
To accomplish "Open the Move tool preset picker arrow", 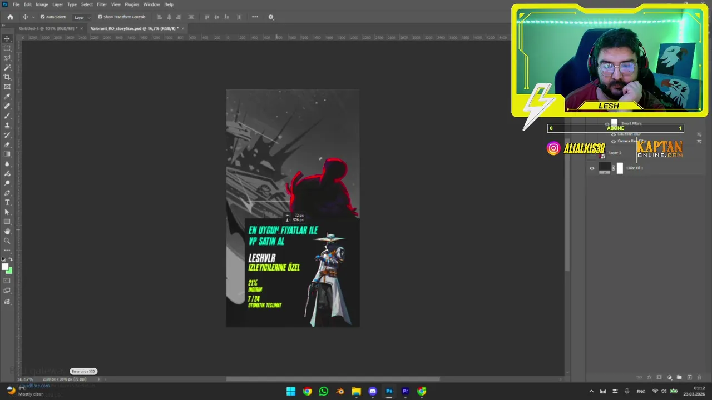I will (x=32, y=17).
